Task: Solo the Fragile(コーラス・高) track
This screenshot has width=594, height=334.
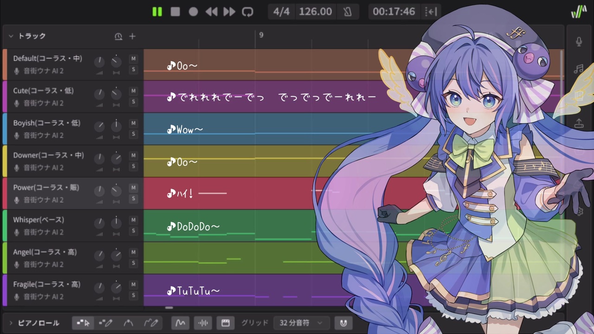Action: point(133,295)
